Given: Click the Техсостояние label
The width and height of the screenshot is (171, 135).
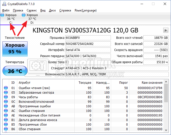Looking at the screenshot, I should 15,38.
